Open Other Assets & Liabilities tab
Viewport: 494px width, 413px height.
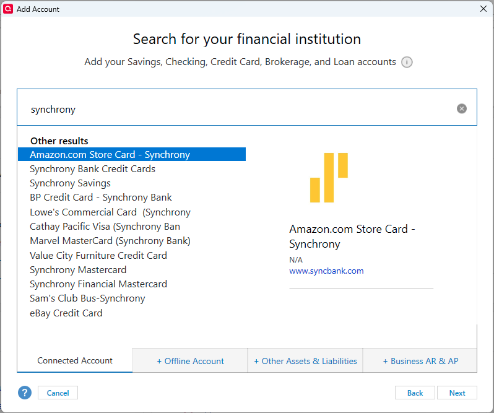pos(305,361)
